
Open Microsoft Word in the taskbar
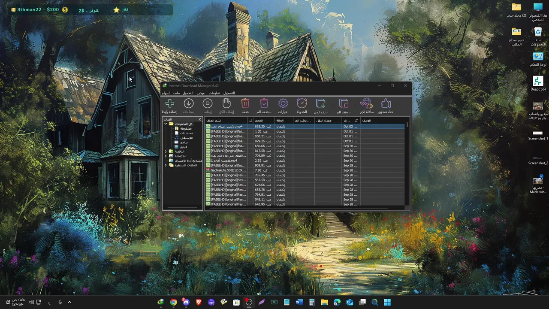(299, 302)
